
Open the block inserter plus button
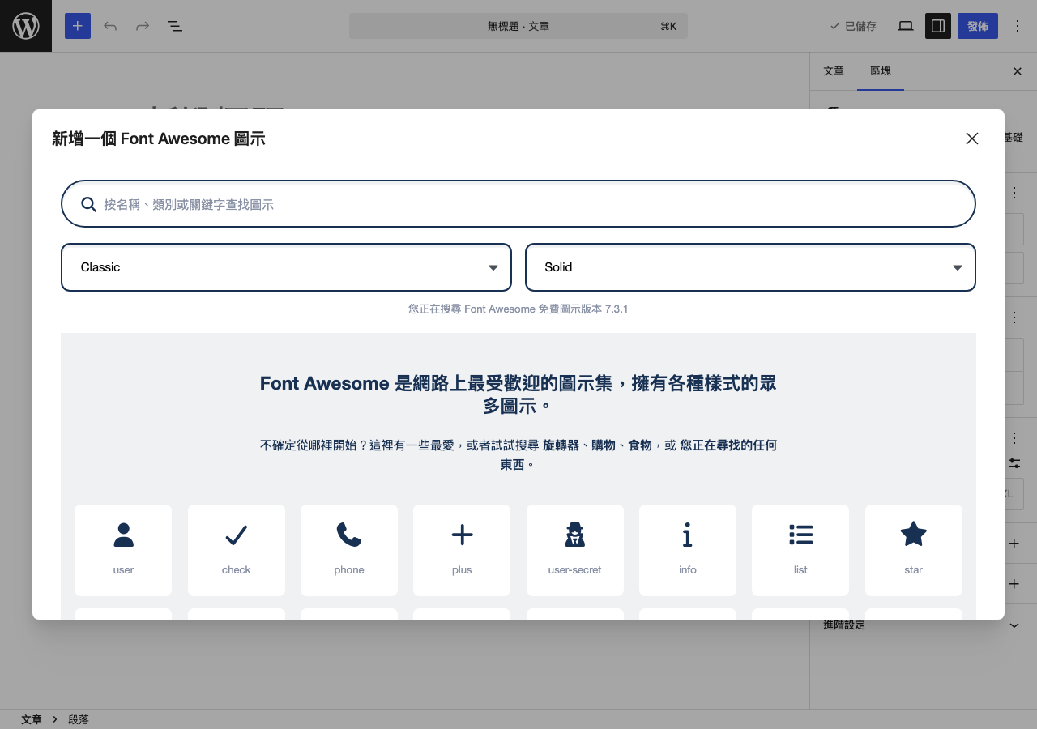[78, 26]
